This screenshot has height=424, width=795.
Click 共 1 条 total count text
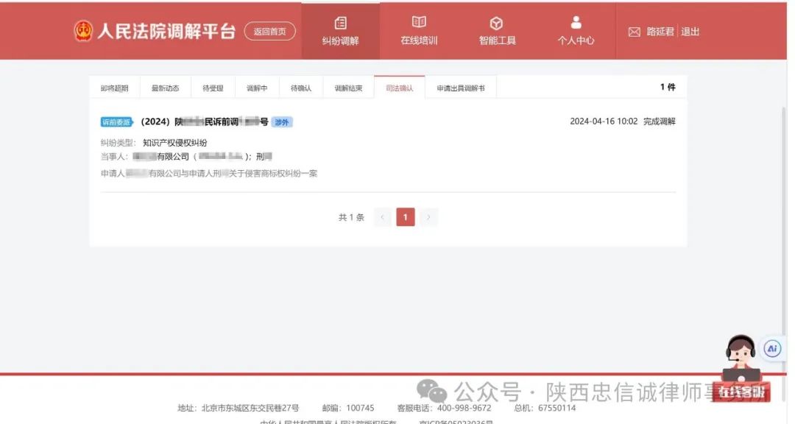[x=351, y=217]
